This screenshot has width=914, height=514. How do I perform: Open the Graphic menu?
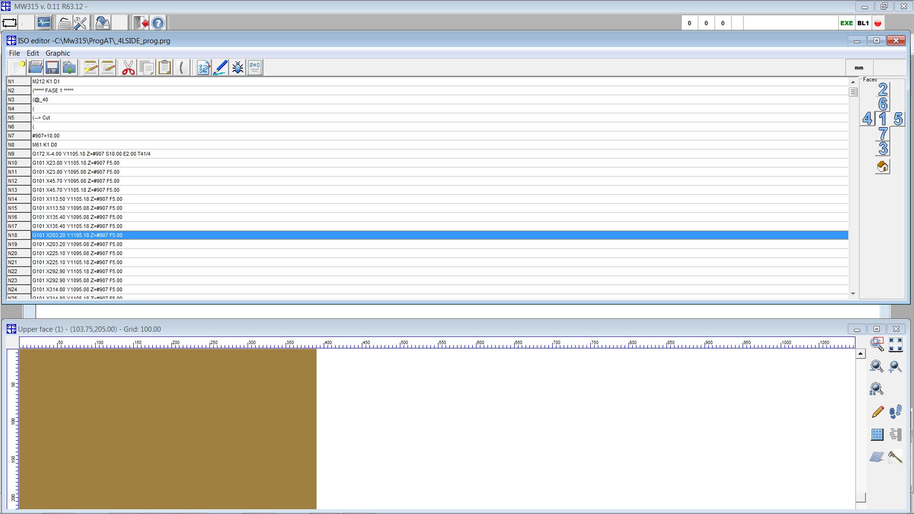pyautogui.click(x=58, y=53)
